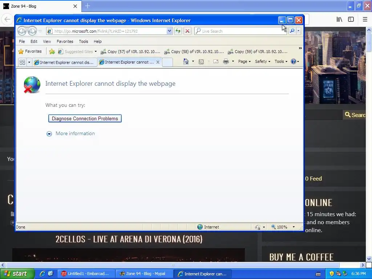Click the Live Search input box
Screen dimensions: 372x279
[241, 31]
